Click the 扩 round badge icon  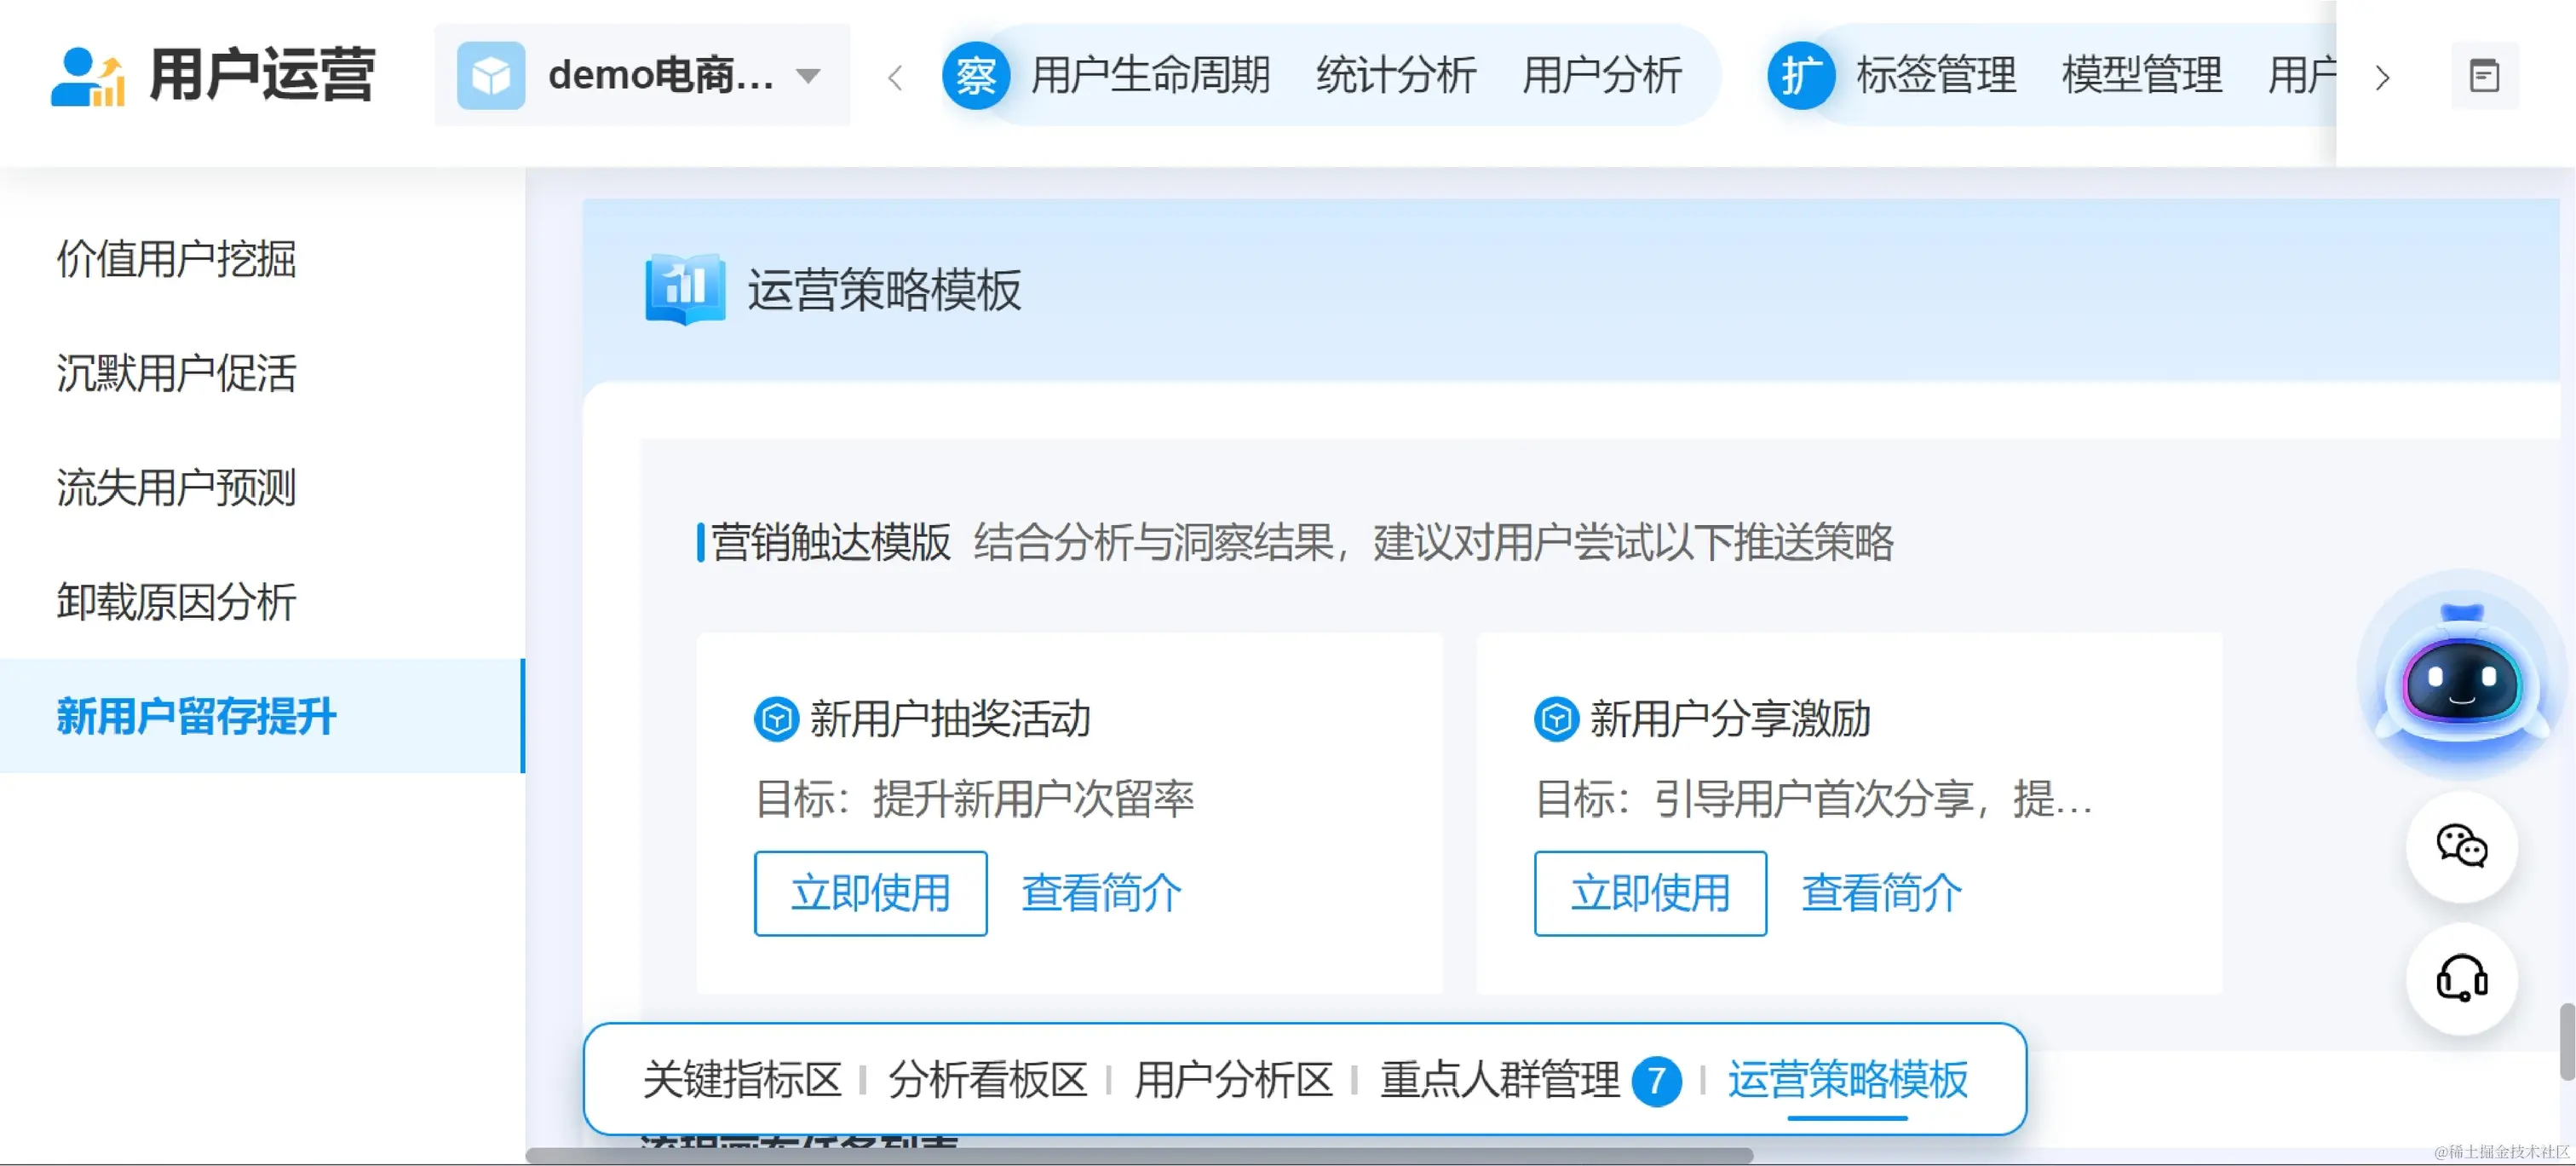1800,76
